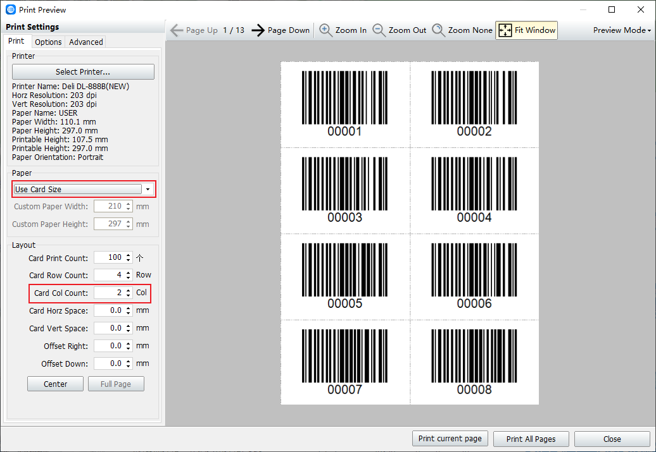Click the Zoom In magnifier icon
This screenshot has width=656, height=452.
click(325, 30)
